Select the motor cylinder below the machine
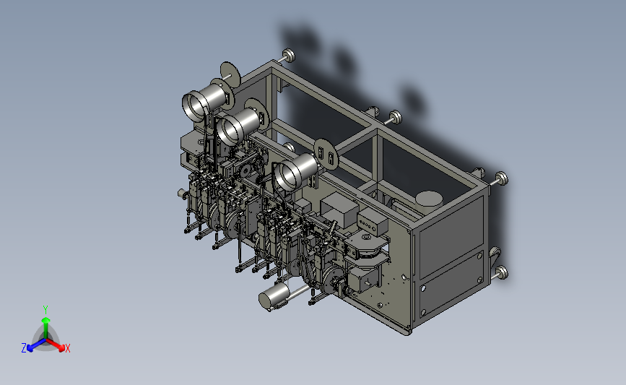Viewport: 626px width, 385px height. [274, 296]
